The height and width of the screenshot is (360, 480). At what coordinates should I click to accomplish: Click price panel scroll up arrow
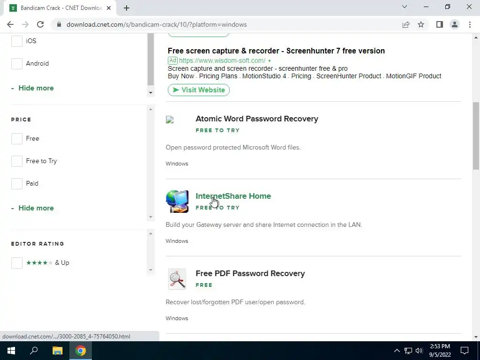(x=150, y=109)
